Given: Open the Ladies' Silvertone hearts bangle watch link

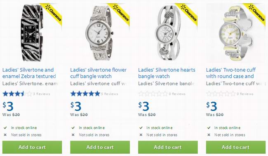Looking at the screenshot, I should tap(167, 73).
